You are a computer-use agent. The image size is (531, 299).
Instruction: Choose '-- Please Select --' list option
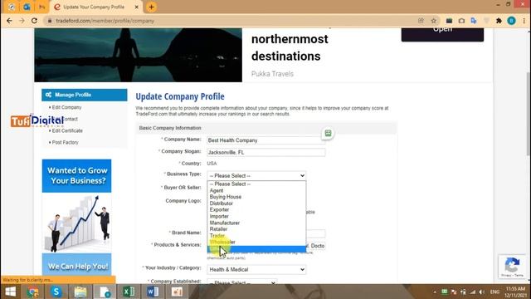[256, 184]
